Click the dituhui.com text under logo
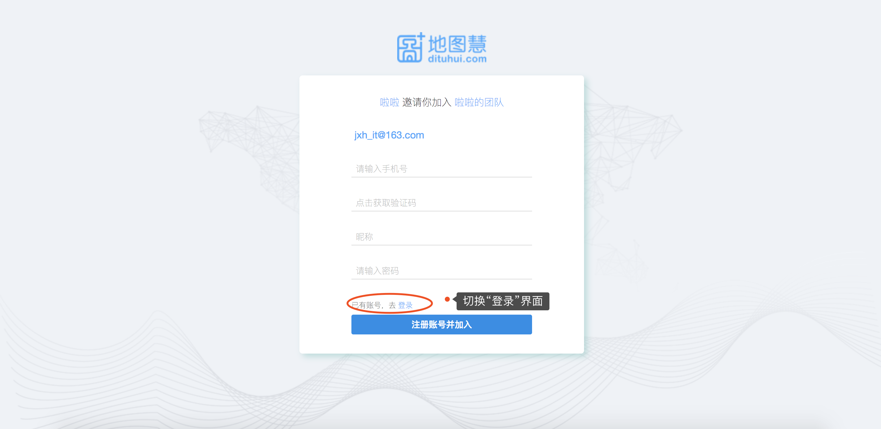The height and width of the screenshot is (429, 881). tap(457, 59)
